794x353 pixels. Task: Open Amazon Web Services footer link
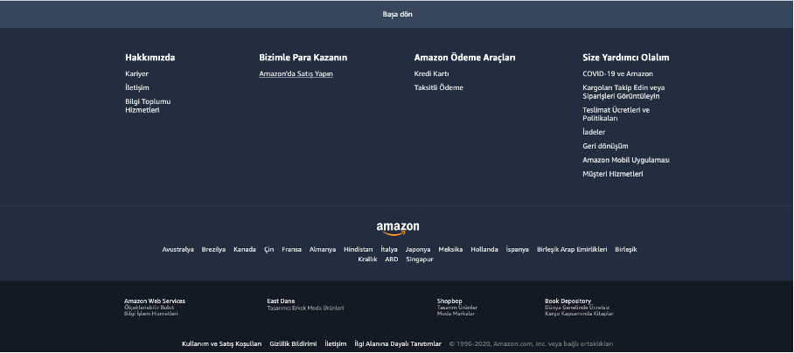(155, 307)
